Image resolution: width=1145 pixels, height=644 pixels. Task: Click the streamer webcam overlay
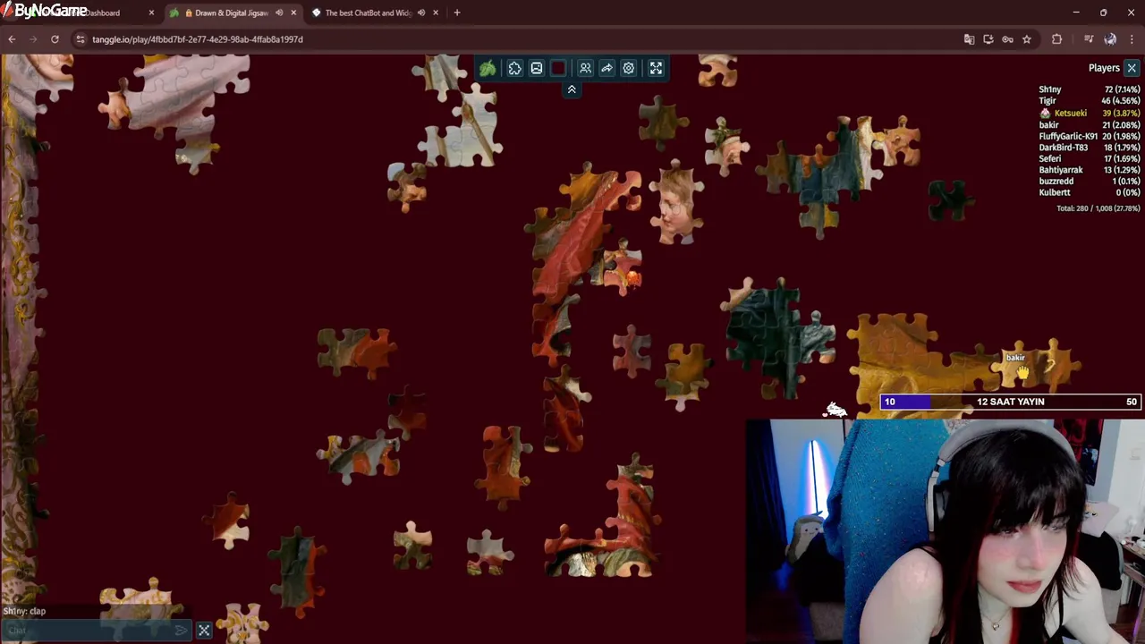(x=946, y=531)
